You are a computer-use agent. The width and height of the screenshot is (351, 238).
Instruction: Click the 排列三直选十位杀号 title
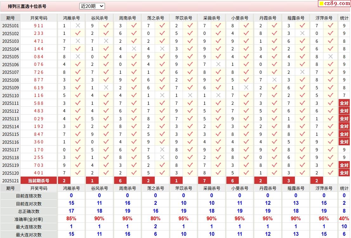pos(27,6)
